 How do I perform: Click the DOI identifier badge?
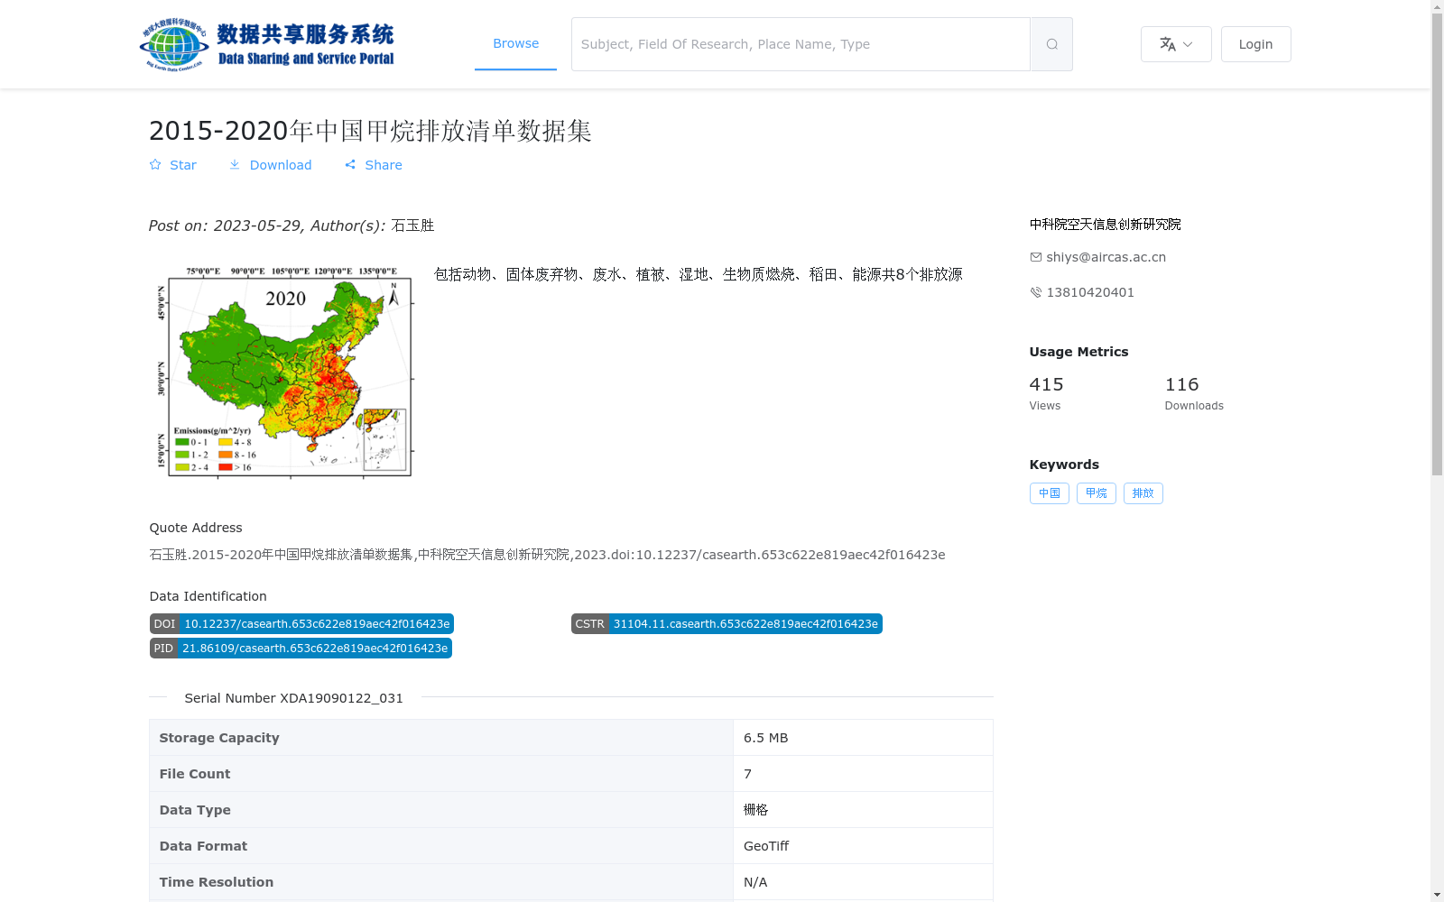[x=301, y=624]
